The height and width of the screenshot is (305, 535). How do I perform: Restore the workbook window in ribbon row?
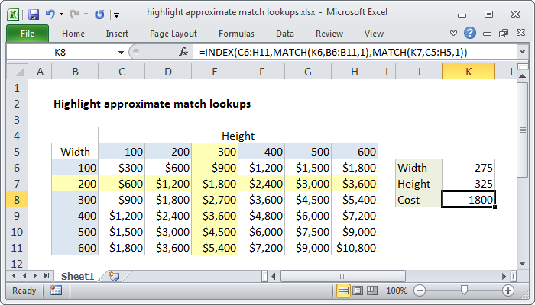504,33
